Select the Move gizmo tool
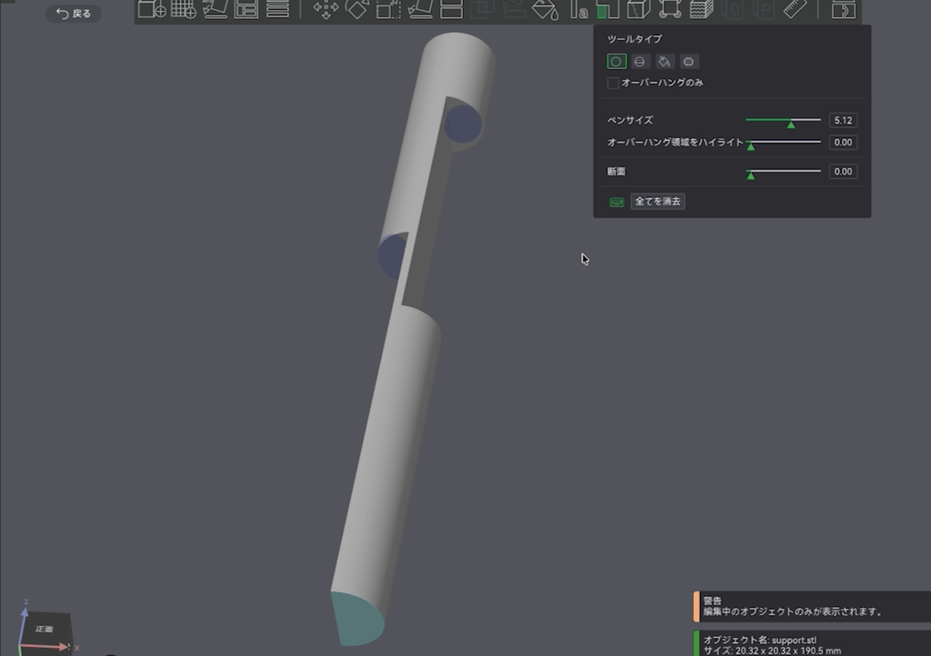931x656 pixels. [325, 9]
